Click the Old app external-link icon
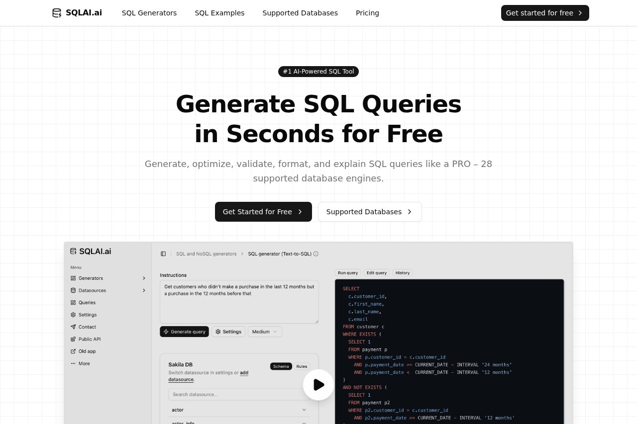 point(73,351)
